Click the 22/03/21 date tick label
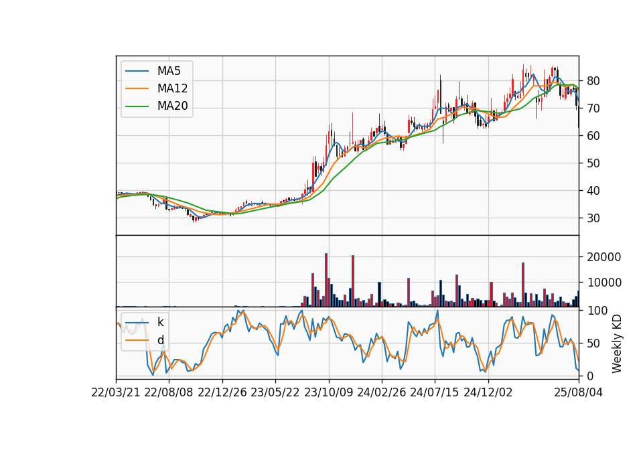 tap(116, 392)
